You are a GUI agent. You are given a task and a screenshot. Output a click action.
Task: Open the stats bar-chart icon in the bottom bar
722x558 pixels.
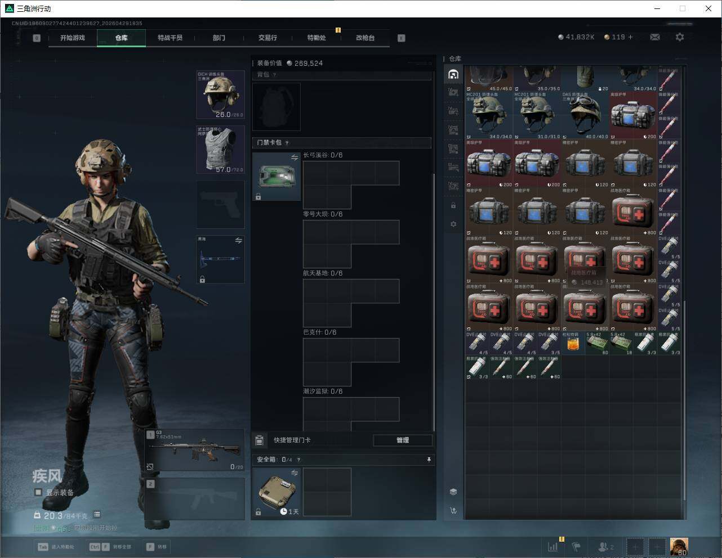pos(553,546)
